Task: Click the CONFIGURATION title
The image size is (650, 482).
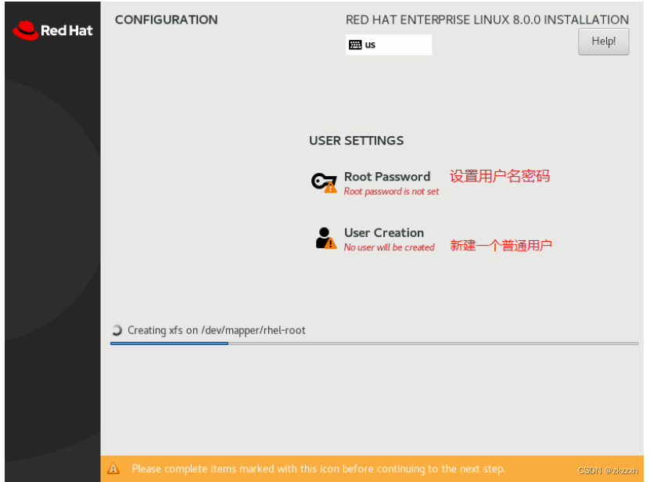Action: 167,20
